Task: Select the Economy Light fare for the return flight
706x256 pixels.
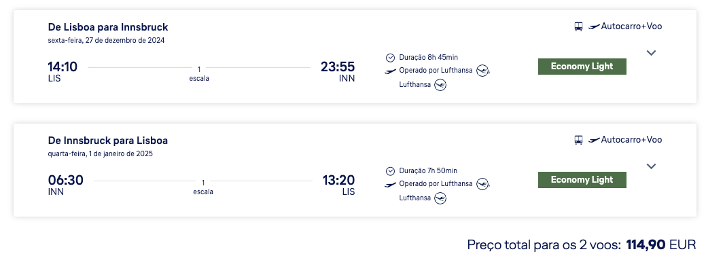Action: pos(582,180)
